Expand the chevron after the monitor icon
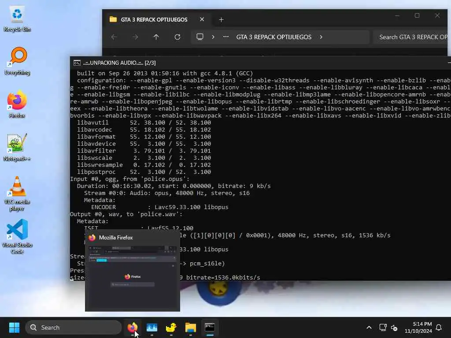 click(x=213, y=37)
